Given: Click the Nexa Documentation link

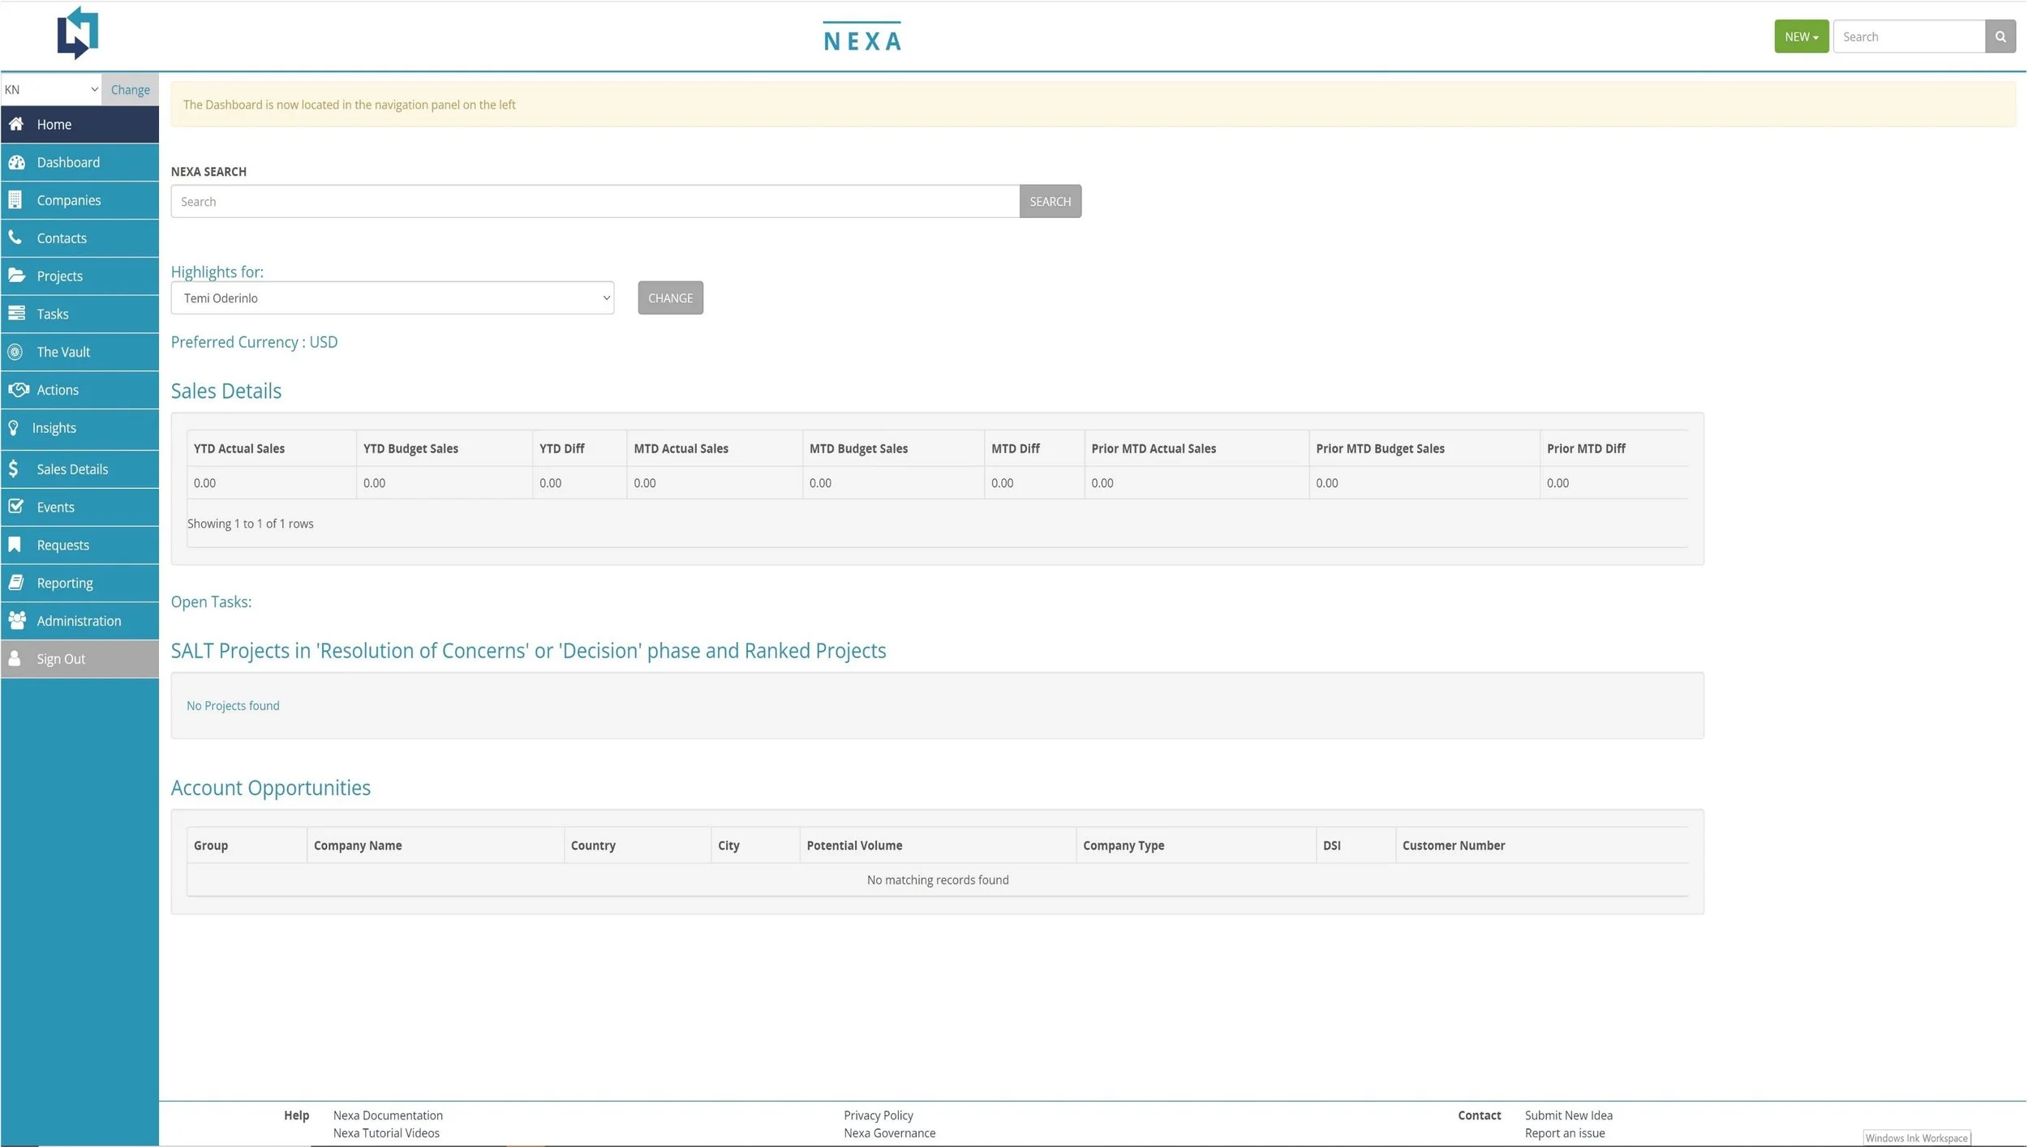Looking at the screenshot, I should tap(388, 1115).
